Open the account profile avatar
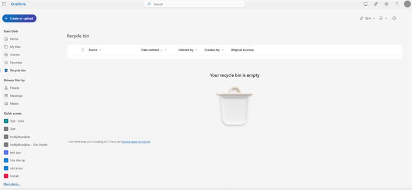Screen dimensions: 412x190 tap(407, 4)
